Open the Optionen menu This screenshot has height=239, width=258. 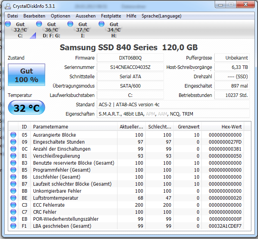point(60,16)
